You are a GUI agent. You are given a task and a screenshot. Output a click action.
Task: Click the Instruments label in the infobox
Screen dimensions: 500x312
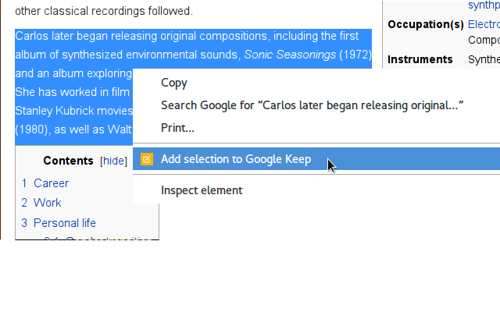pyautogui.click(x=420, y=59)
